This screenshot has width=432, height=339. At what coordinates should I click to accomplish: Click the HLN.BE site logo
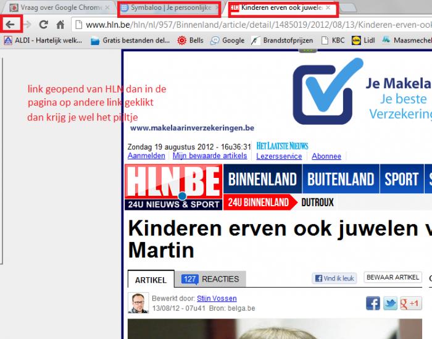coord(173,187)
